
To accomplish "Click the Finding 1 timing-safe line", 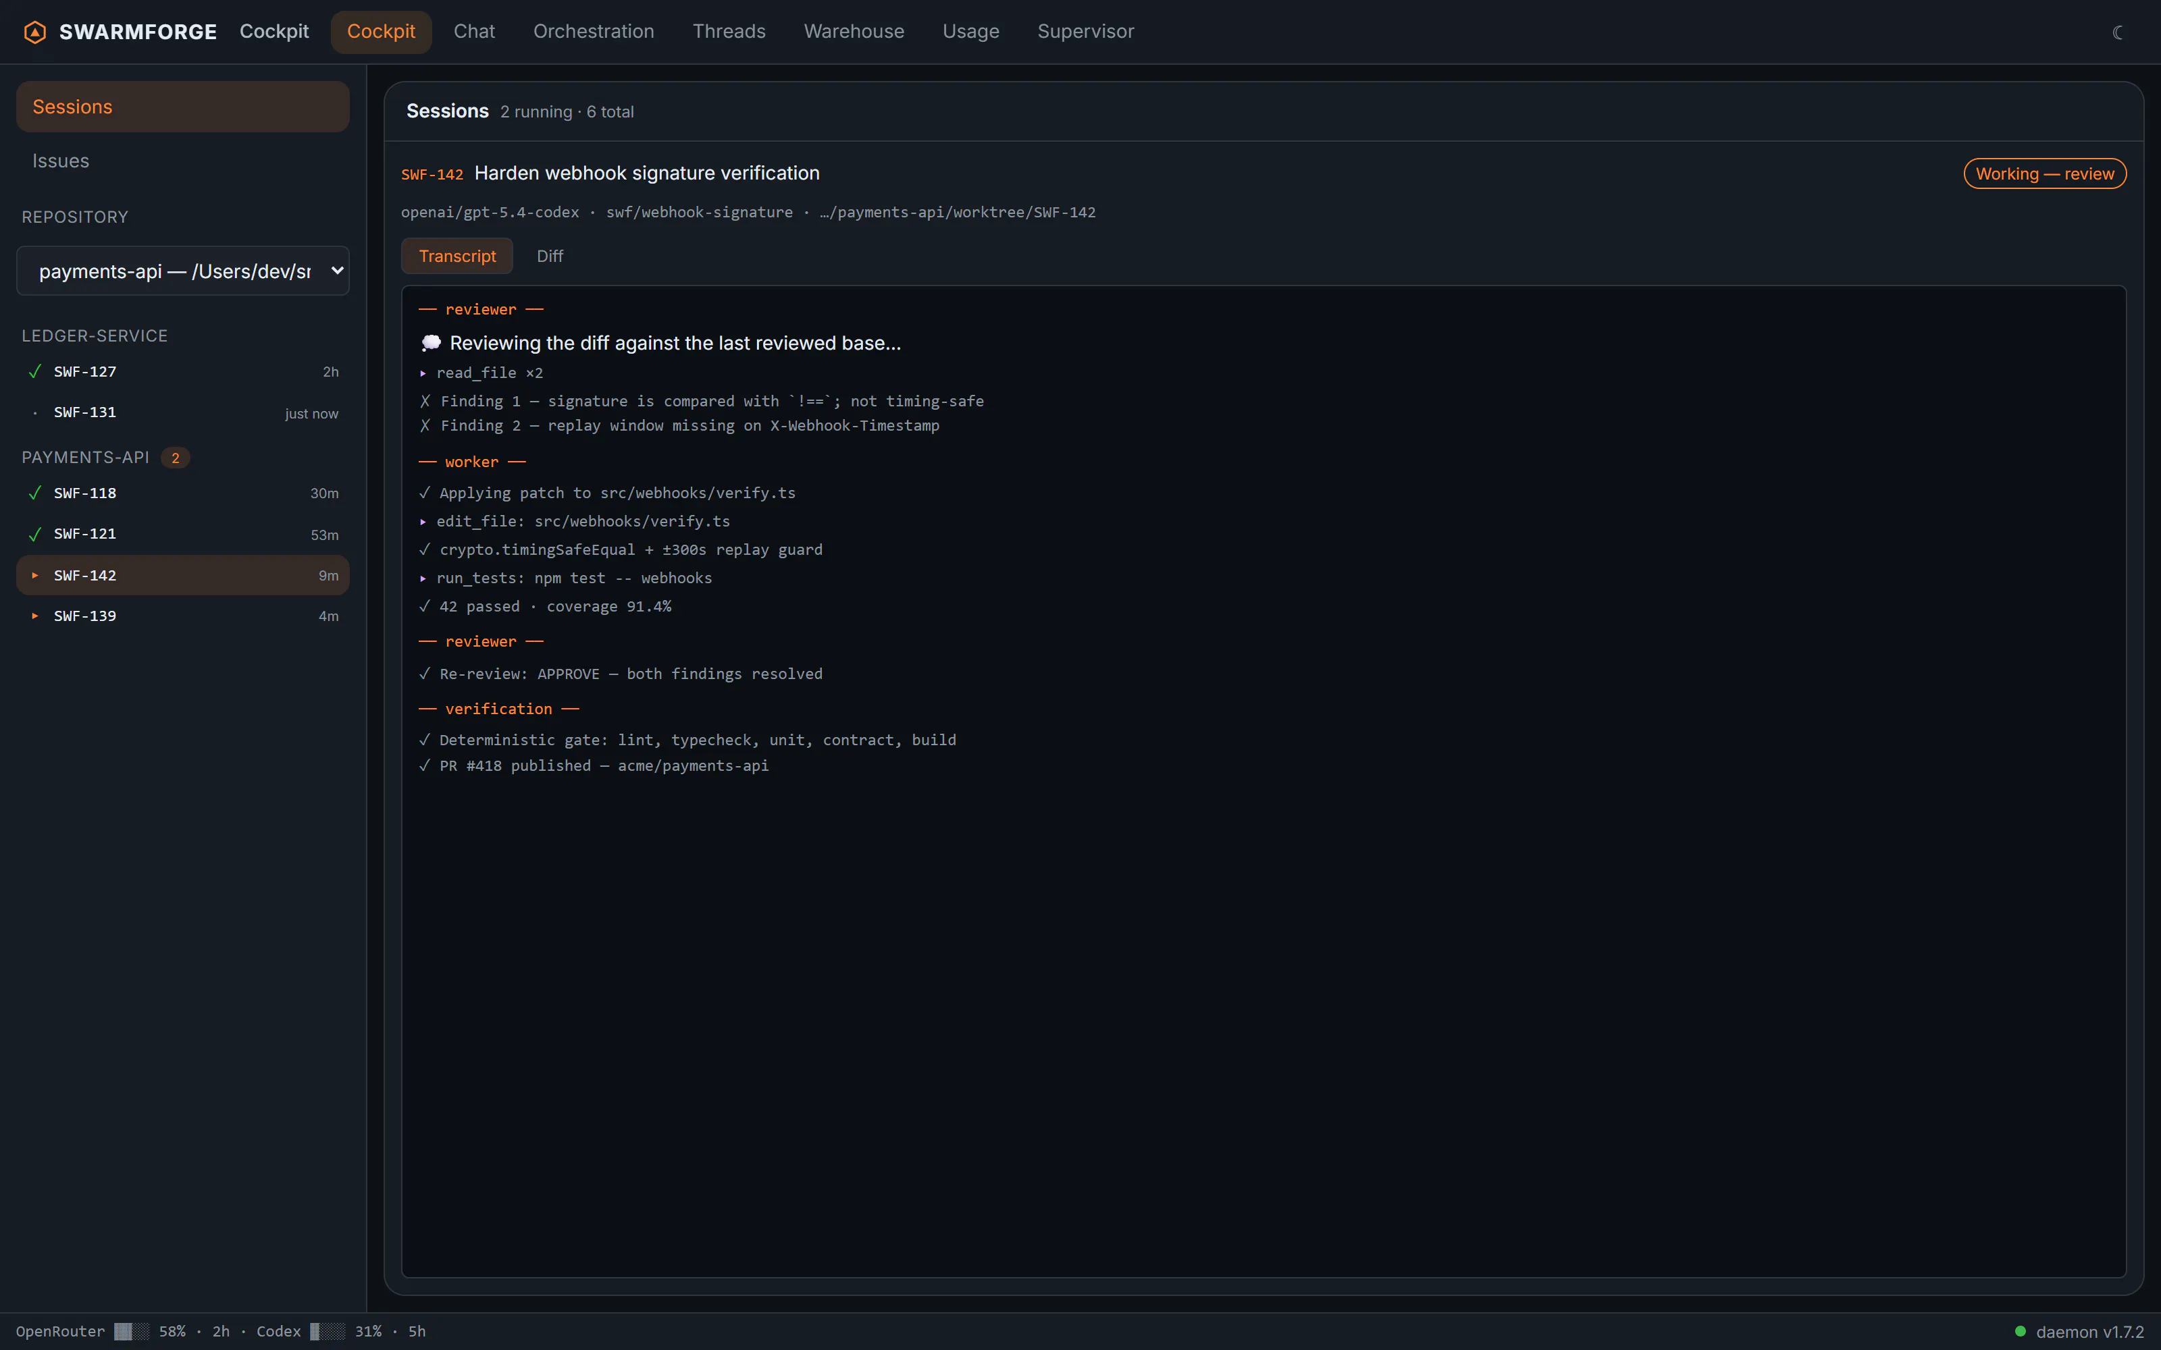I will [x=702, y=401].
